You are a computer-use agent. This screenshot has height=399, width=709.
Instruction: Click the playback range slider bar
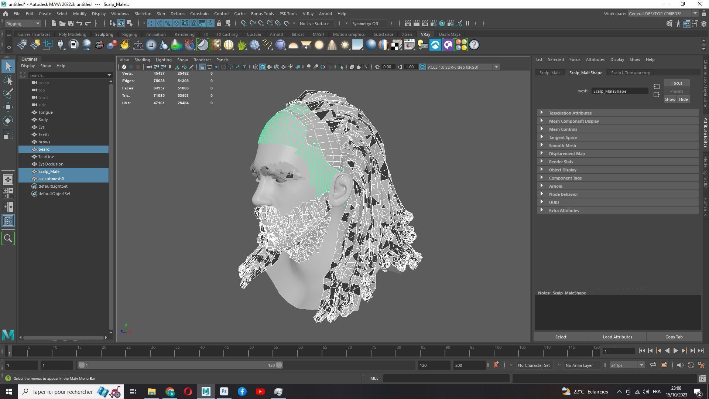click(180, 365)
